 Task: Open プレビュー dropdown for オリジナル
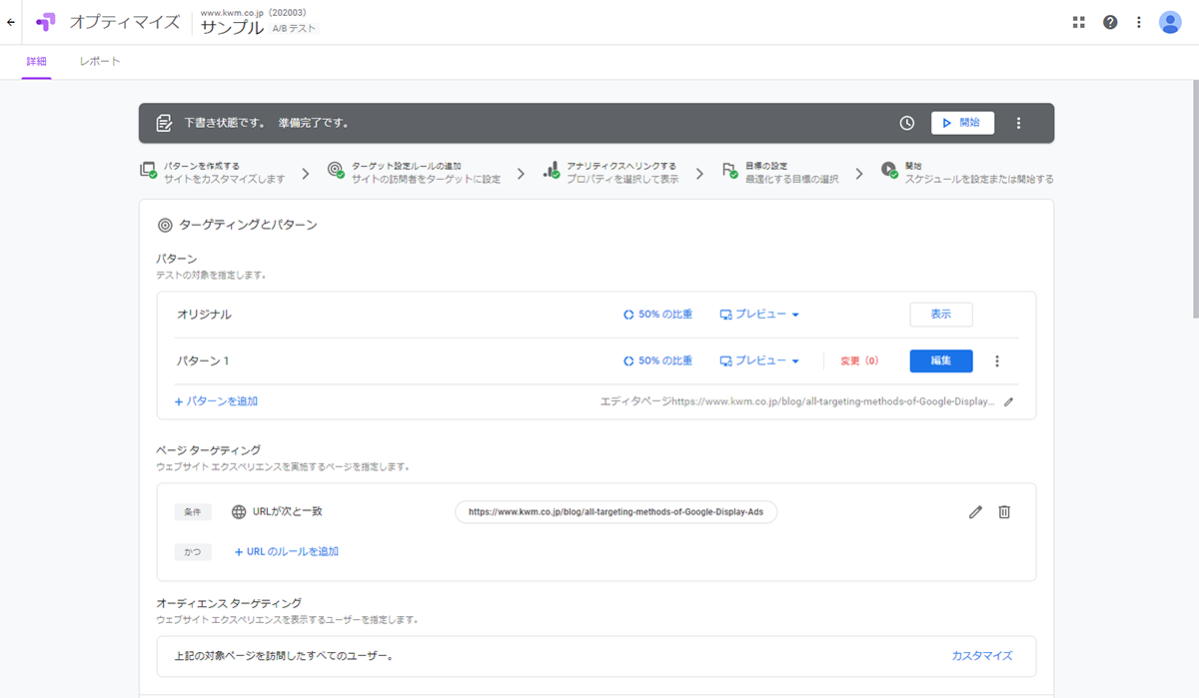[x=759, y=315]
